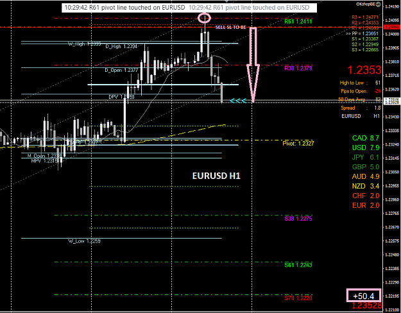Select the High to Low 61 readout
401x313 pixels.
pyautogui.click(x=360, y=83)
